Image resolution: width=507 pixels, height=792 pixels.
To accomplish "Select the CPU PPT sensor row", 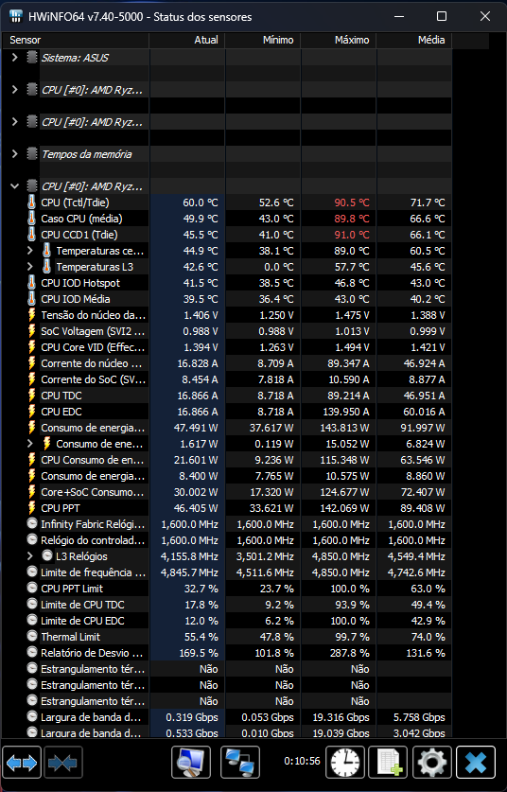I will pyautogui.click(x=227, y=508).
